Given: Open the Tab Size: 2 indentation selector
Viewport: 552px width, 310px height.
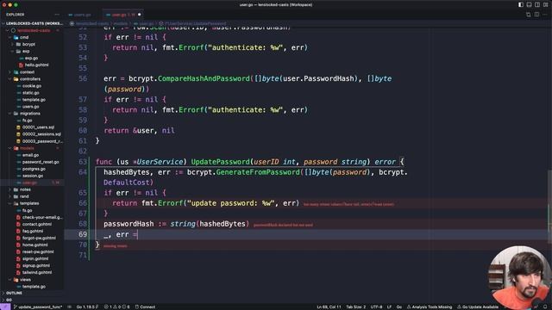Looking at the screenshot, I should pos(356,307).
